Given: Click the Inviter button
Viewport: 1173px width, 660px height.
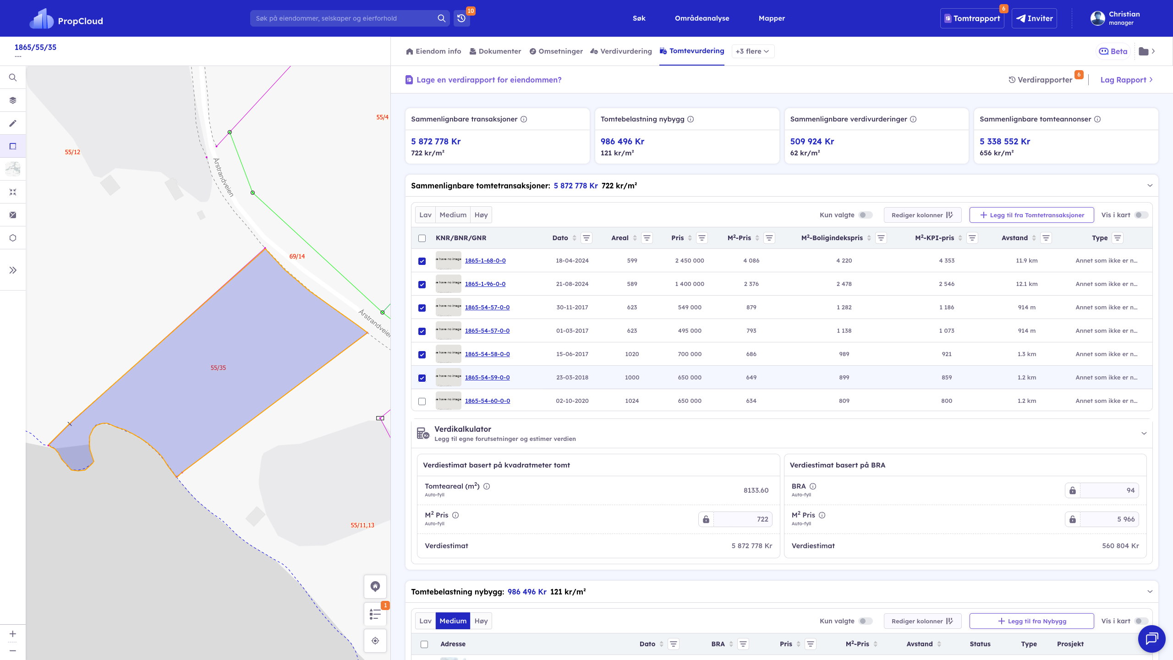Looking at the screenshot, I should click(1034, 18).
